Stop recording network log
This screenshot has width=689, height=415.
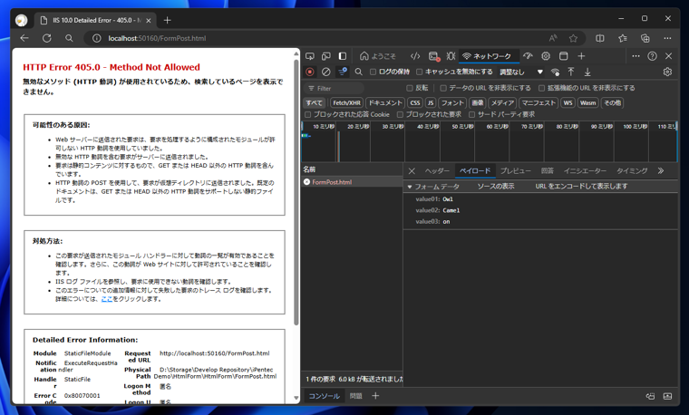tap(310, 72)
